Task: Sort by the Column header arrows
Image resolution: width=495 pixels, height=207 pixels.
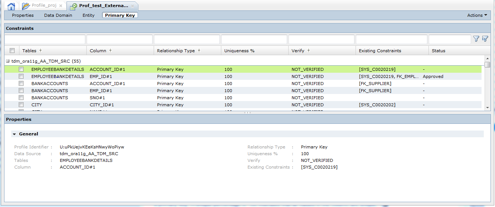Action: (110, 51)
